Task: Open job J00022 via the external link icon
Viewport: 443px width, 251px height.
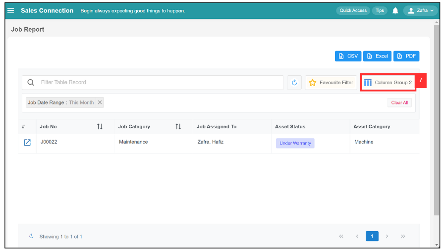Action: (27, 142)
